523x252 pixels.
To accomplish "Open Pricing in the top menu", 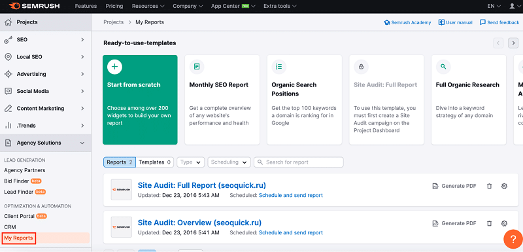I will [x=114, y=6].
